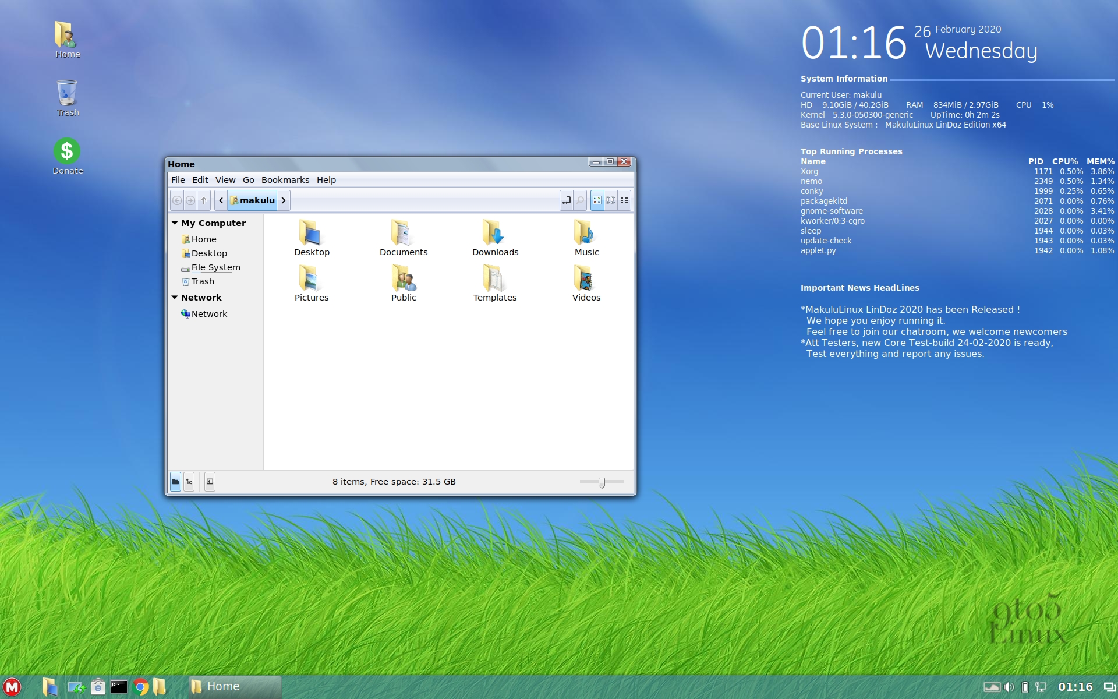The height and width of the screenshot is (699, 1118).
Task: Select File System in the sidebar
Action: (x=215, y=267)
